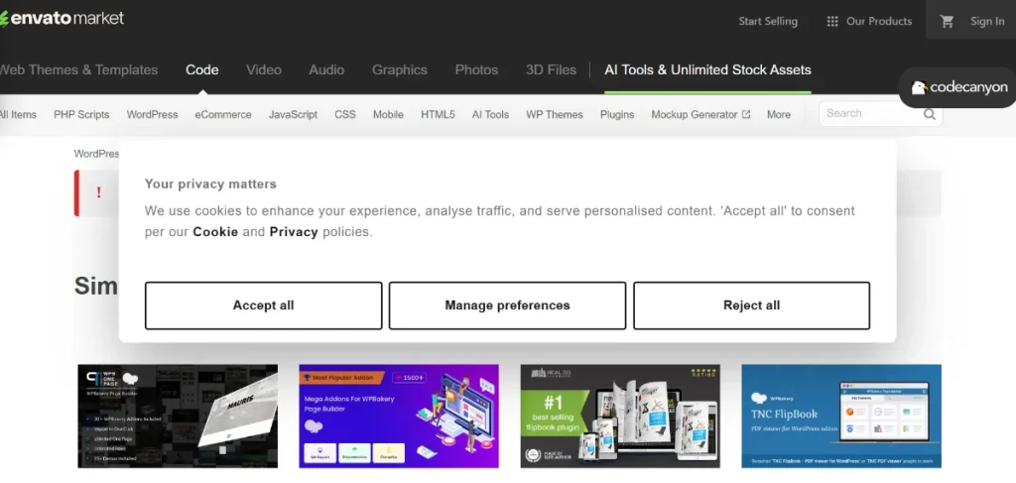This screenshot has height=483, width=1016.
Task: Open 3D Files category
Action: click(551, 70)
